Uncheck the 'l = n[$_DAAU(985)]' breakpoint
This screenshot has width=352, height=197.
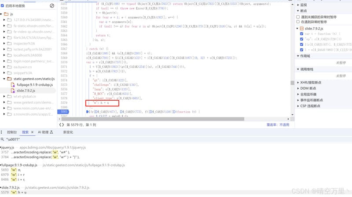click(301, 50)
